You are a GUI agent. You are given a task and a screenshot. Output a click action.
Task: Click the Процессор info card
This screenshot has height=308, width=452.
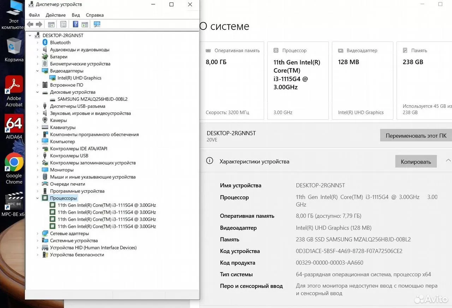[x=298, y=81]
